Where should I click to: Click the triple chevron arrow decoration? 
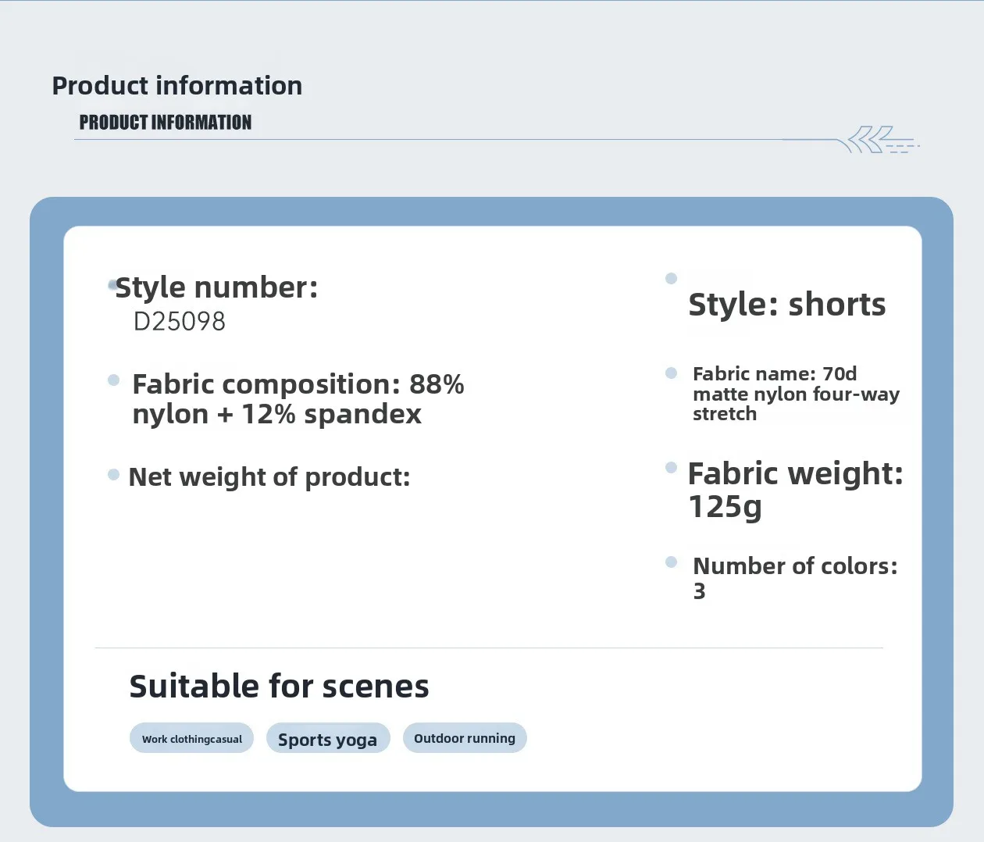(x=868, y=139)
